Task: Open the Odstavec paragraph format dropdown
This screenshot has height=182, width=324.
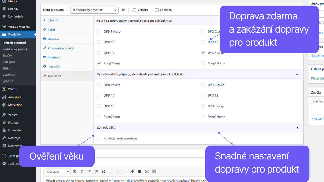Action: tap(58, 172)
